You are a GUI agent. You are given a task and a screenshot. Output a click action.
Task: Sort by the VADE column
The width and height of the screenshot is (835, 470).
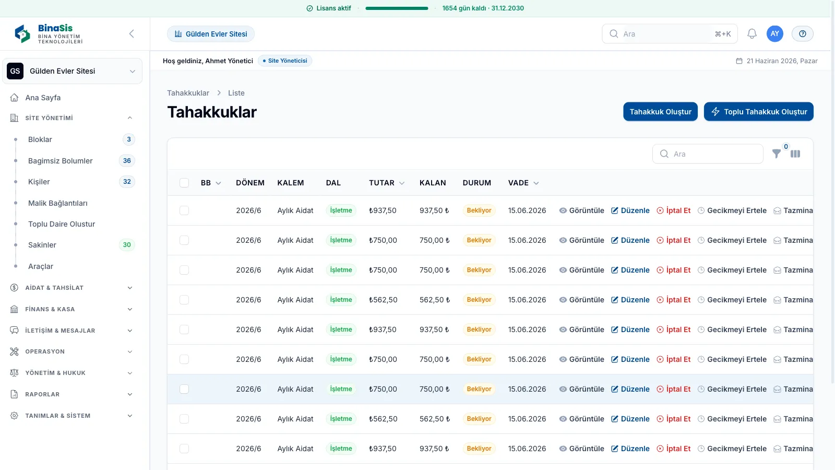523,183
